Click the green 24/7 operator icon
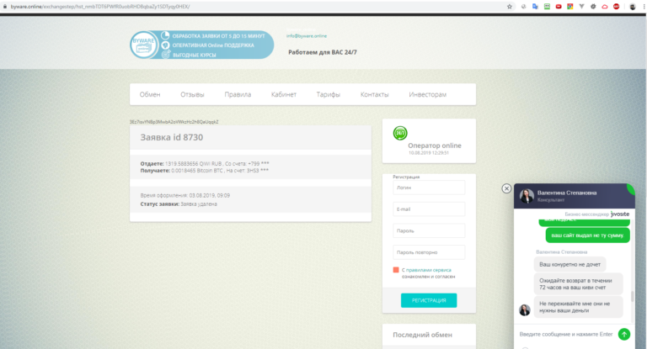The image size is (647, 349). pos(400,133)
